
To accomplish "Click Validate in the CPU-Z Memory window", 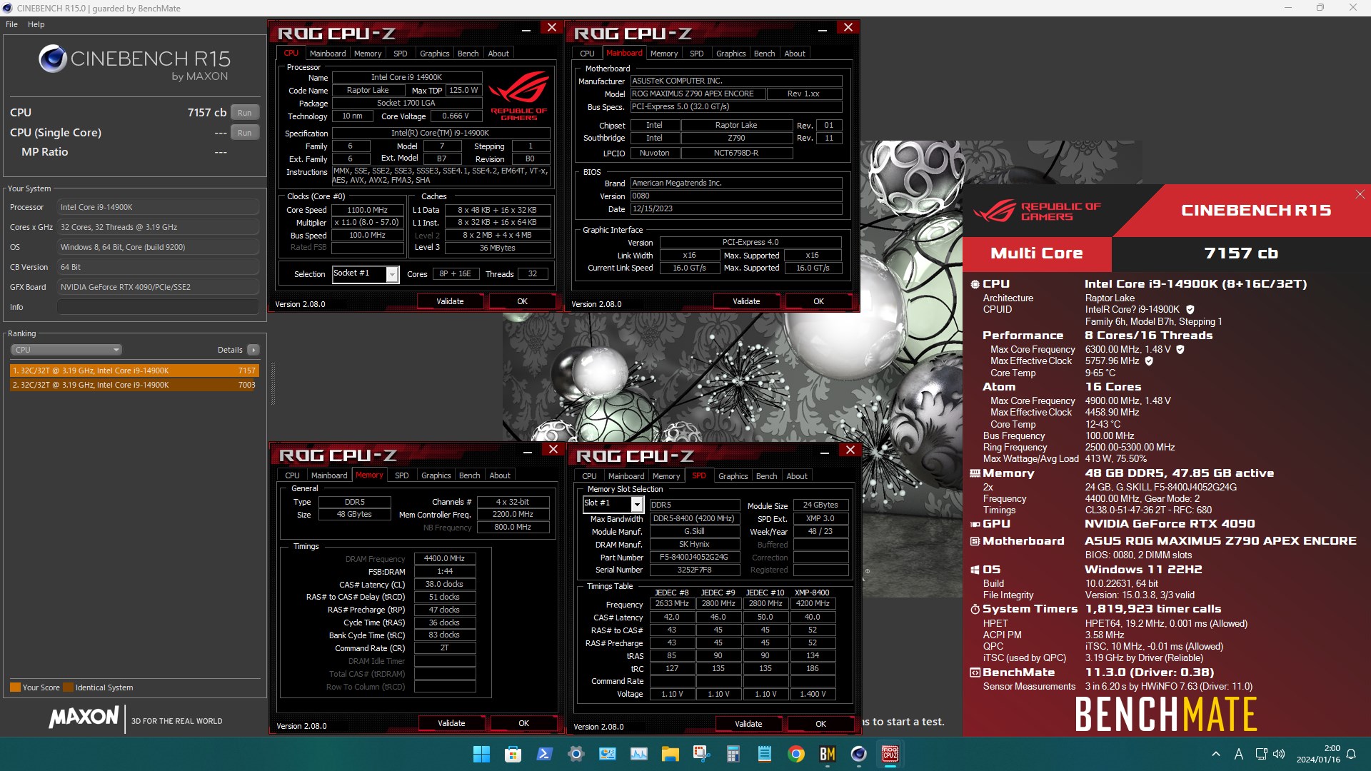I will (x=451, y=724).
